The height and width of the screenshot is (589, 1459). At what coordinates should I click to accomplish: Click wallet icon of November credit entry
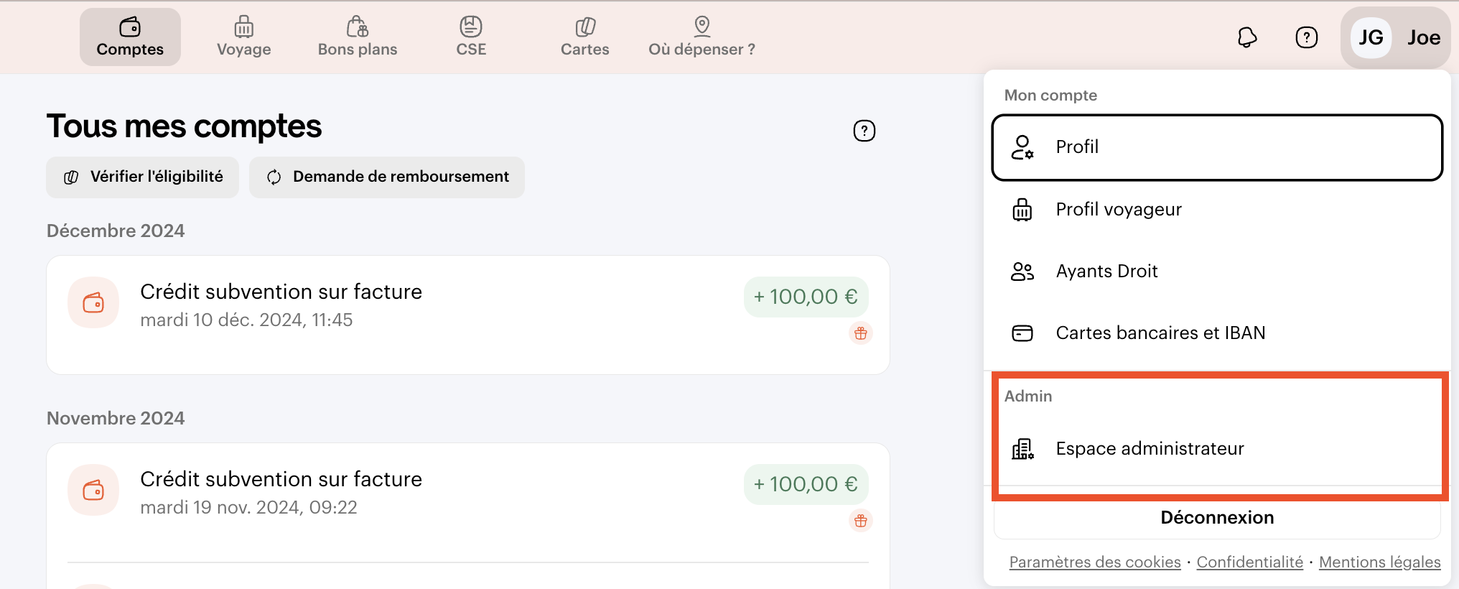[x=93, y=490]
